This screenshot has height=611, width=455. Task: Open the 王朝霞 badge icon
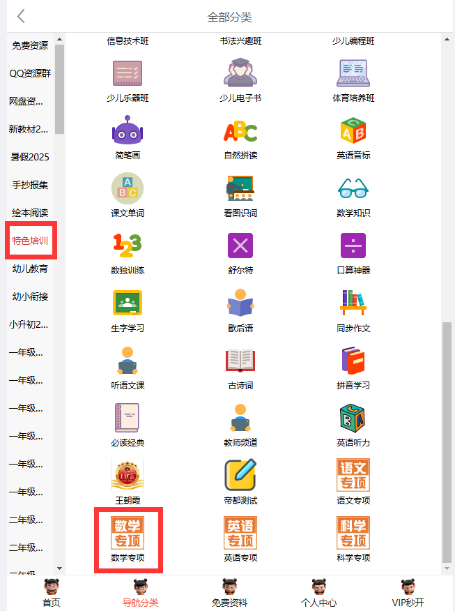pyautogui.click(x=128, y=476)
